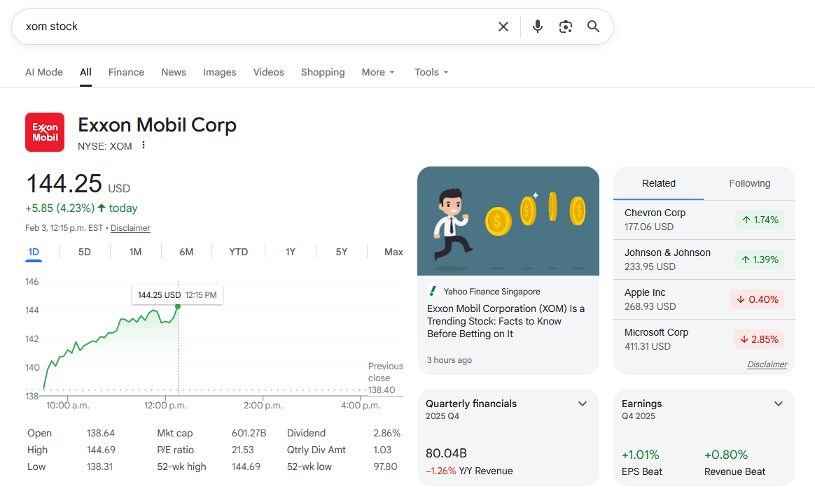Click the Exxon Mobil logo
The height and width of the screenshot is (491, 815).
[x=45, y=132]
